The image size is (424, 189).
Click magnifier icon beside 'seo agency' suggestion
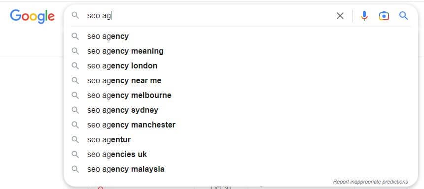point(75,36)
